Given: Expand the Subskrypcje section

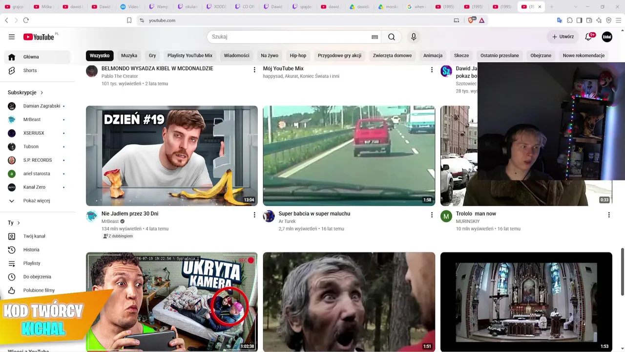Looking at the screenshot, I should 25,92.
